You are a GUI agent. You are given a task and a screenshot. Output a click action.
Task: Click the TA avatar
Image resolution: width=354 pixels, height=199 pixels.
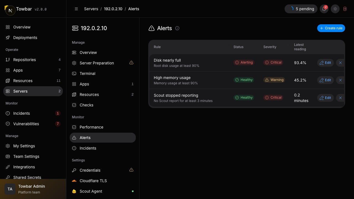pos(10,189)
